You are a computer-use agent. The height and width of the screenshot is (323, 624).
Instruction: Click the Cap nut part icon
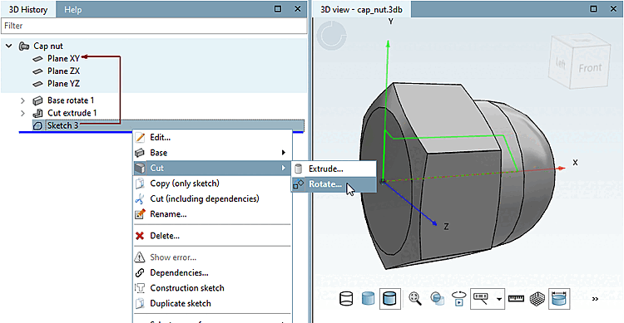coord(24,46)
